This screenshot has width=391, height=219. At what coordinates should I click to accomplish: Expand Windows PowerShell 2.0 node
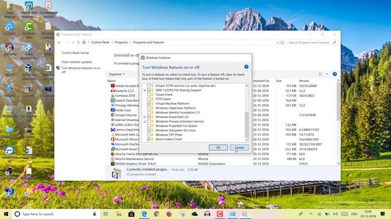coord(144,117)
